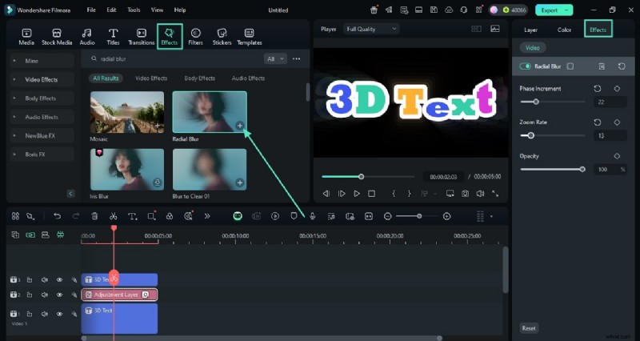
Task: Click the voiceover microphone icon
Action: coord(312,216)
